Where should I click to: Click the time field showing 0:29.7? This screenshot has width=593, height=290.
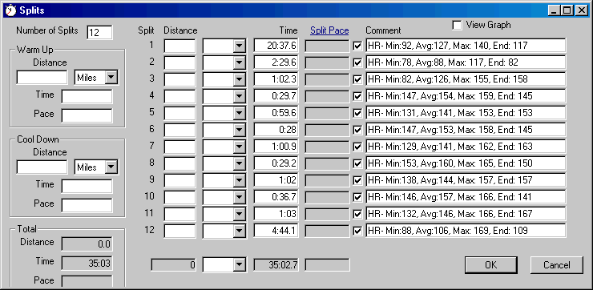pos(276,96)
